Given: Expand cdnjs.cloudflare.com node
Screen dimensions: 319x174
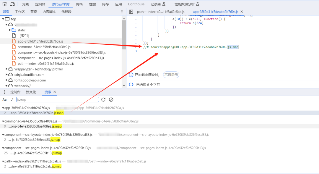Looking at the screenshot, I should (x=6, y=75).
